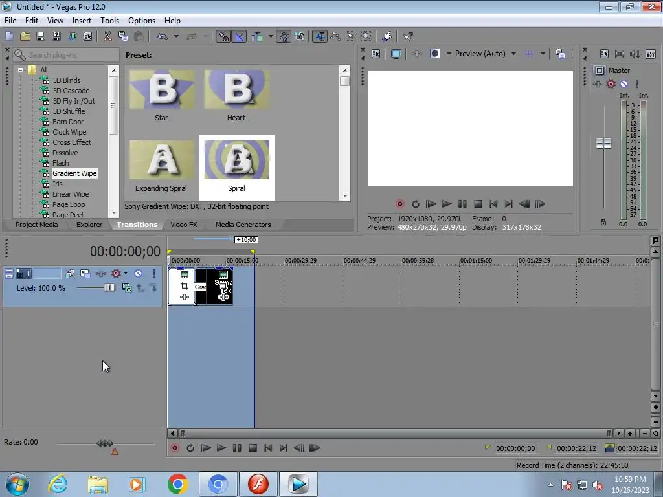Screen dimensions: 663x497
Task: Click the track 1 Level slider handle
Action: (109, 288)
